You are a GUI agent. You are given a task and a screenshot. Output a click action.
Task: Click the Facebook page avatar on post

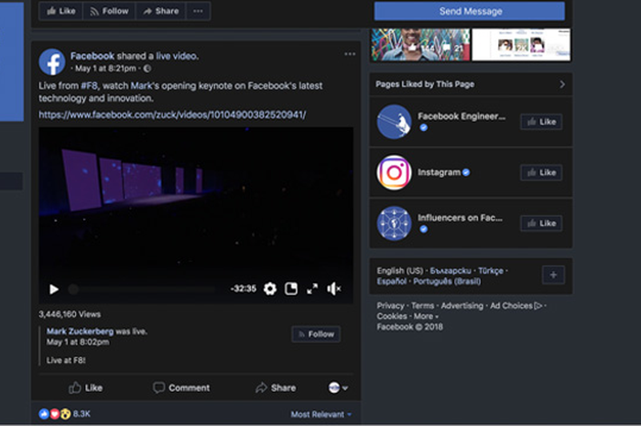52,62
